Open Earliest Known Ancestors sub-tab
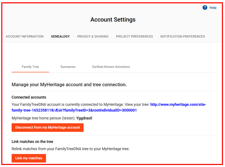This screenshot has height=167, width=225. (x=111, y=67)
